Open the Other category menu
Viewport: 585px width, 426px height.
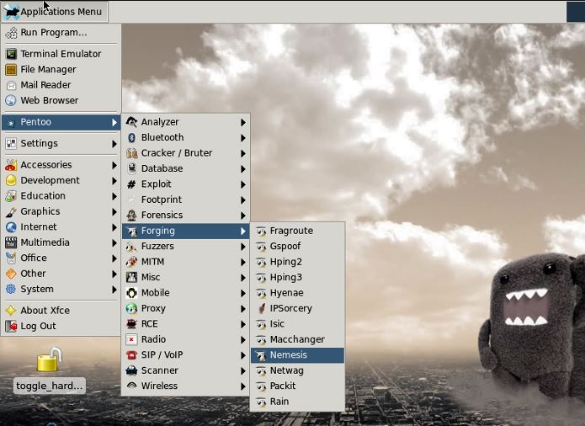pyautogui.click(x=61, y=274)
